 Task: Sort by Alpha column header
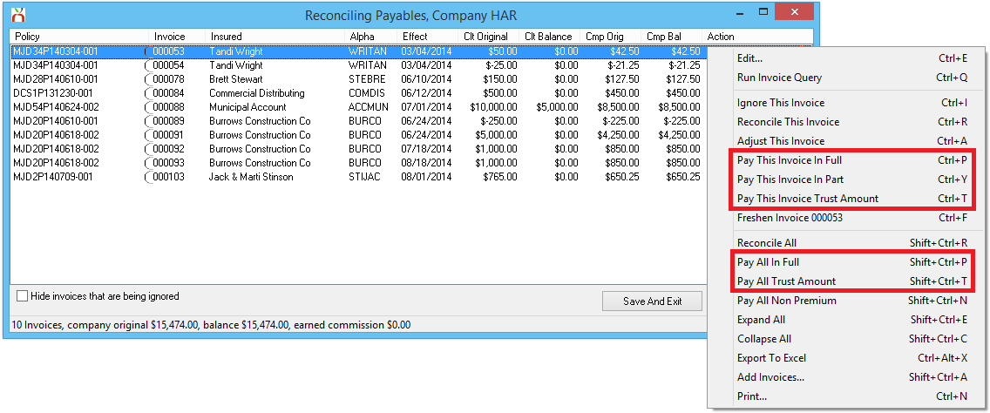click(370, 37)
